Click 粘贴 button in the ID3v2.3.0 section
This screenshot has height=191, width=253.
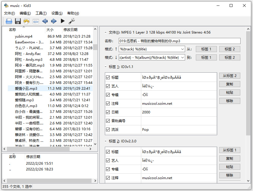point(230,167)
